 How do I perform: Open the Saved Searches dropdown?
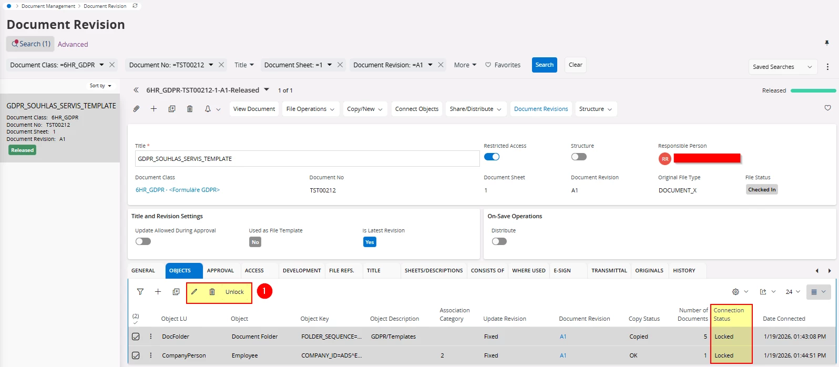pos(782,67)
